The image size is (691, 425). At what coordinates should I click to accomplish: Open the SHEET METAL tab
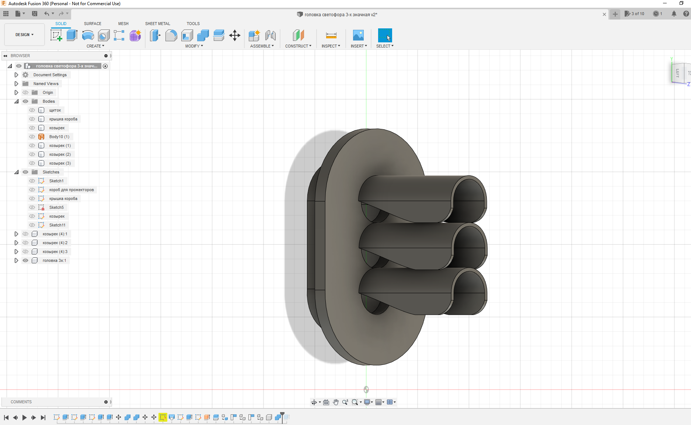(157, 24)
